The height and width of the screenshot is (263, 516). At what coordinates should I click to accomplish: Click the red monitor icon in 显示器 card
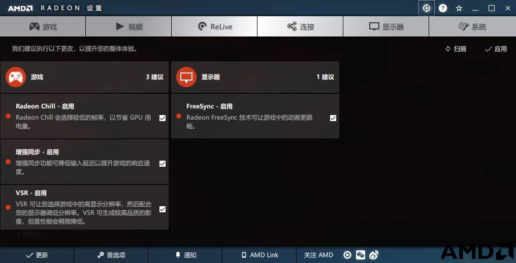186,77
